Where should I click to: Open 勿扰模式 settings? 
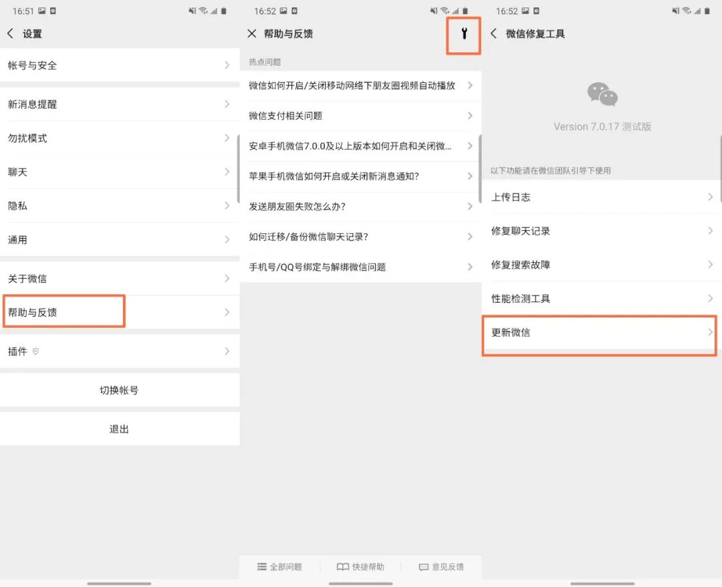[x=120, y=138]
